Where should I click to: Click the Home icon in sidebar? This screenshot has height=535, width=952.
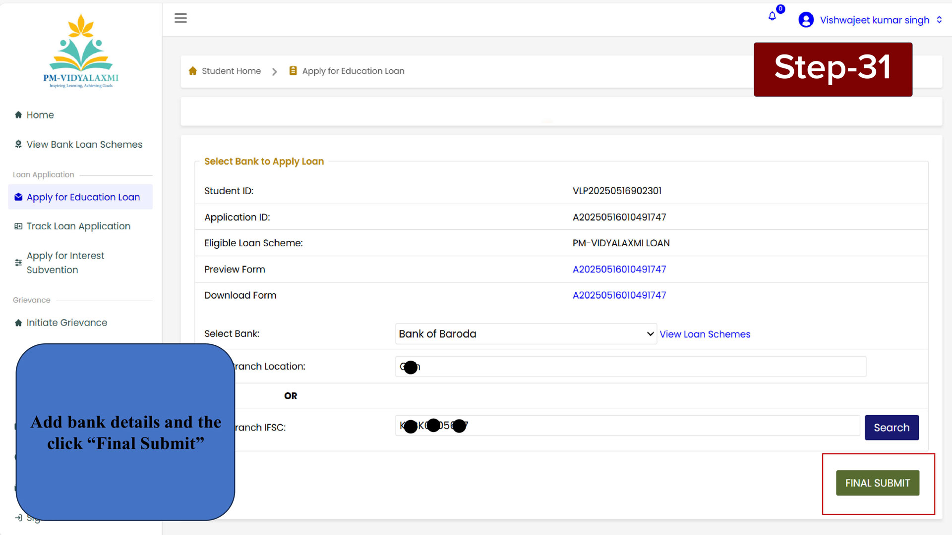tap(18, 115)
